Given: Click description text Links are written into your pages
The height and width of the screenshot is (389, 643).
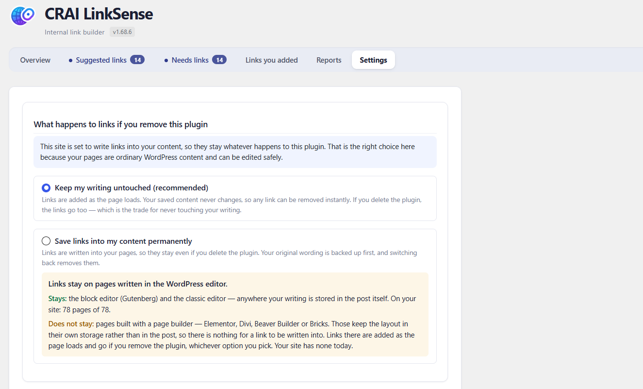Looking at the screenshot, I should pos(230,258).
